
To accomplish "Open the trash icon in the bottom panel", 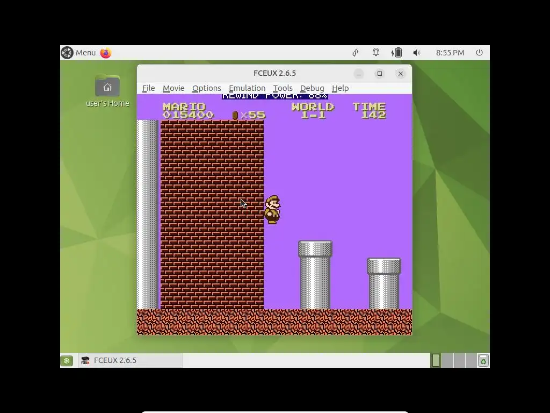I will (x=483, y=360).
